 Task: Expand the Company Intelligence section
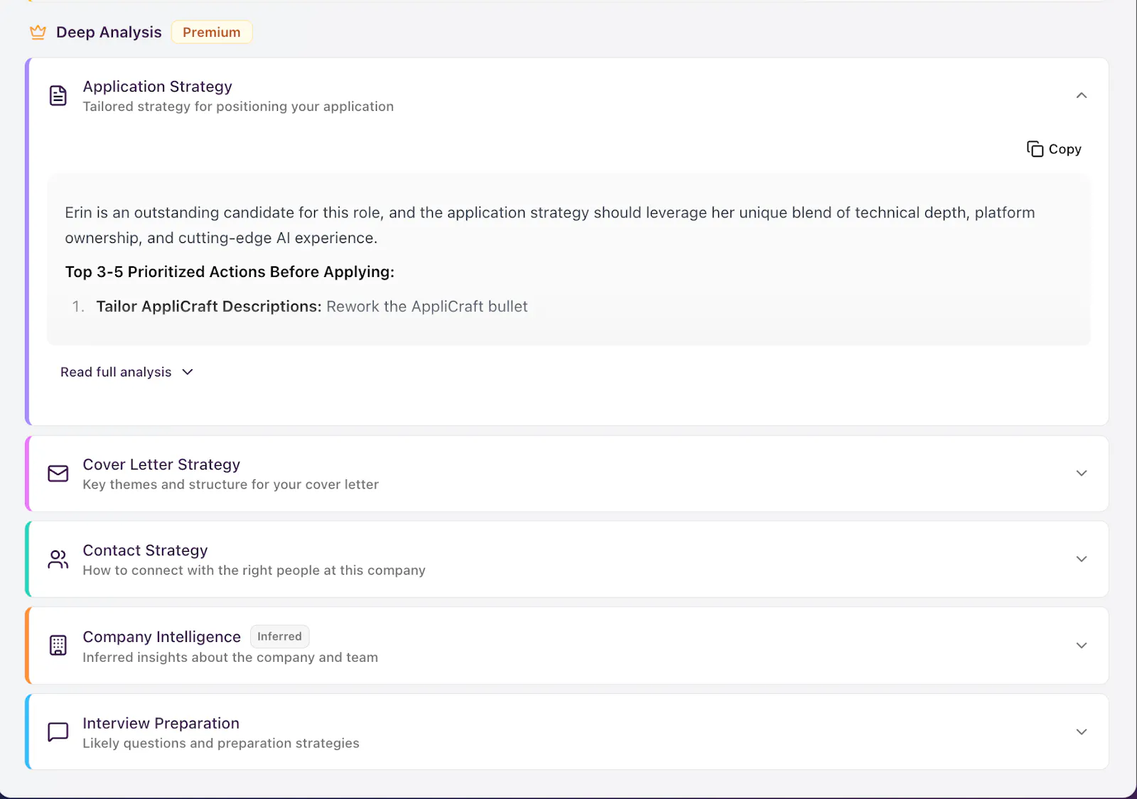pyautogui.click(x=1081, y=646)
